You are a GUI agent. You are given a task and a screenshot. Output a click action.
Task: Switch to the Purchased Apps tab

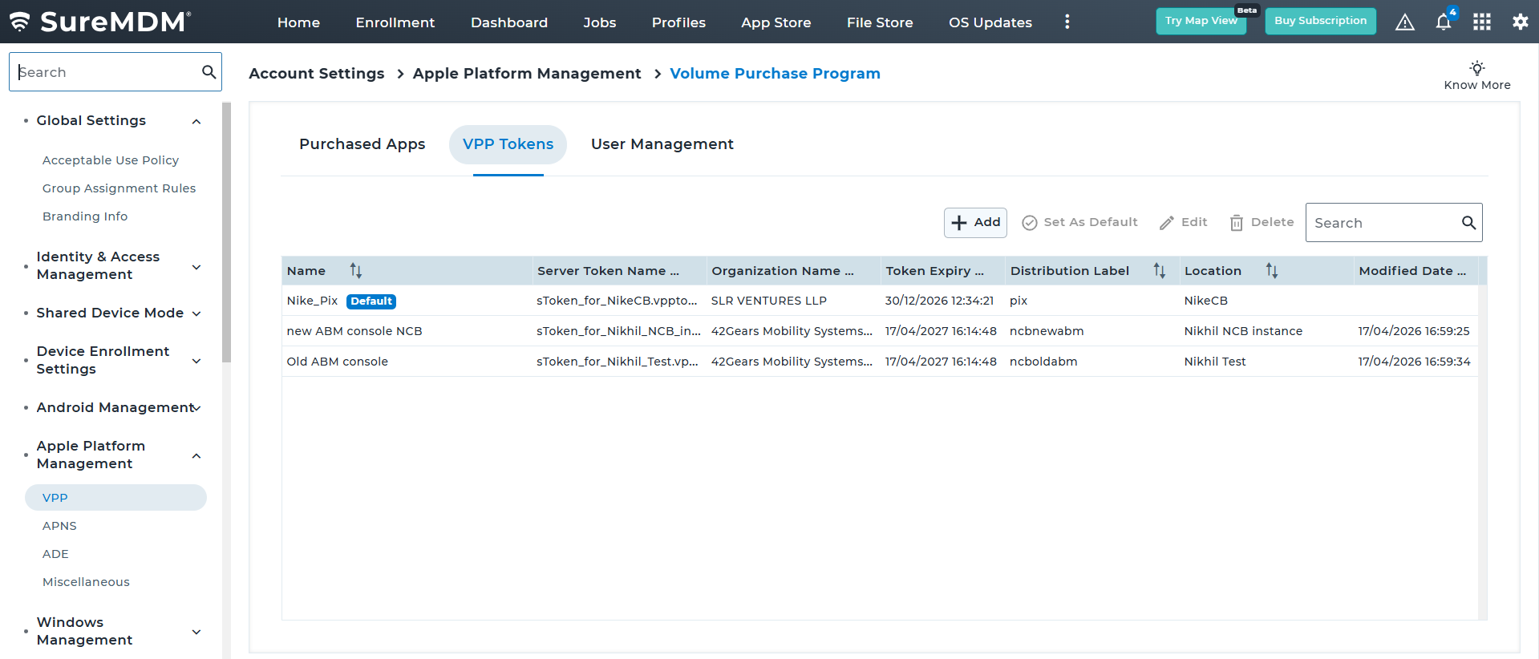(x=362, y=144)
